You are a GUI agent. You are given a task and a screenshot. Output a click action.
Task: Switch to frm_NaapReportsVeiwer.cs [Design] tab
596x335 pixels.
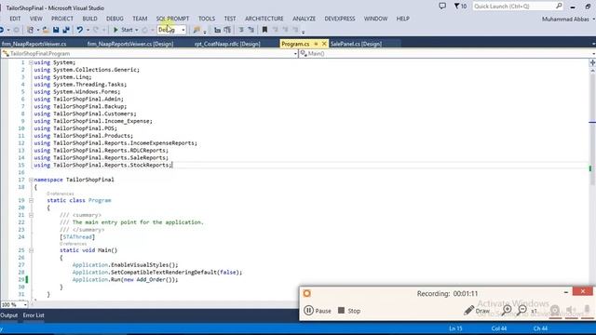point(130,44)
